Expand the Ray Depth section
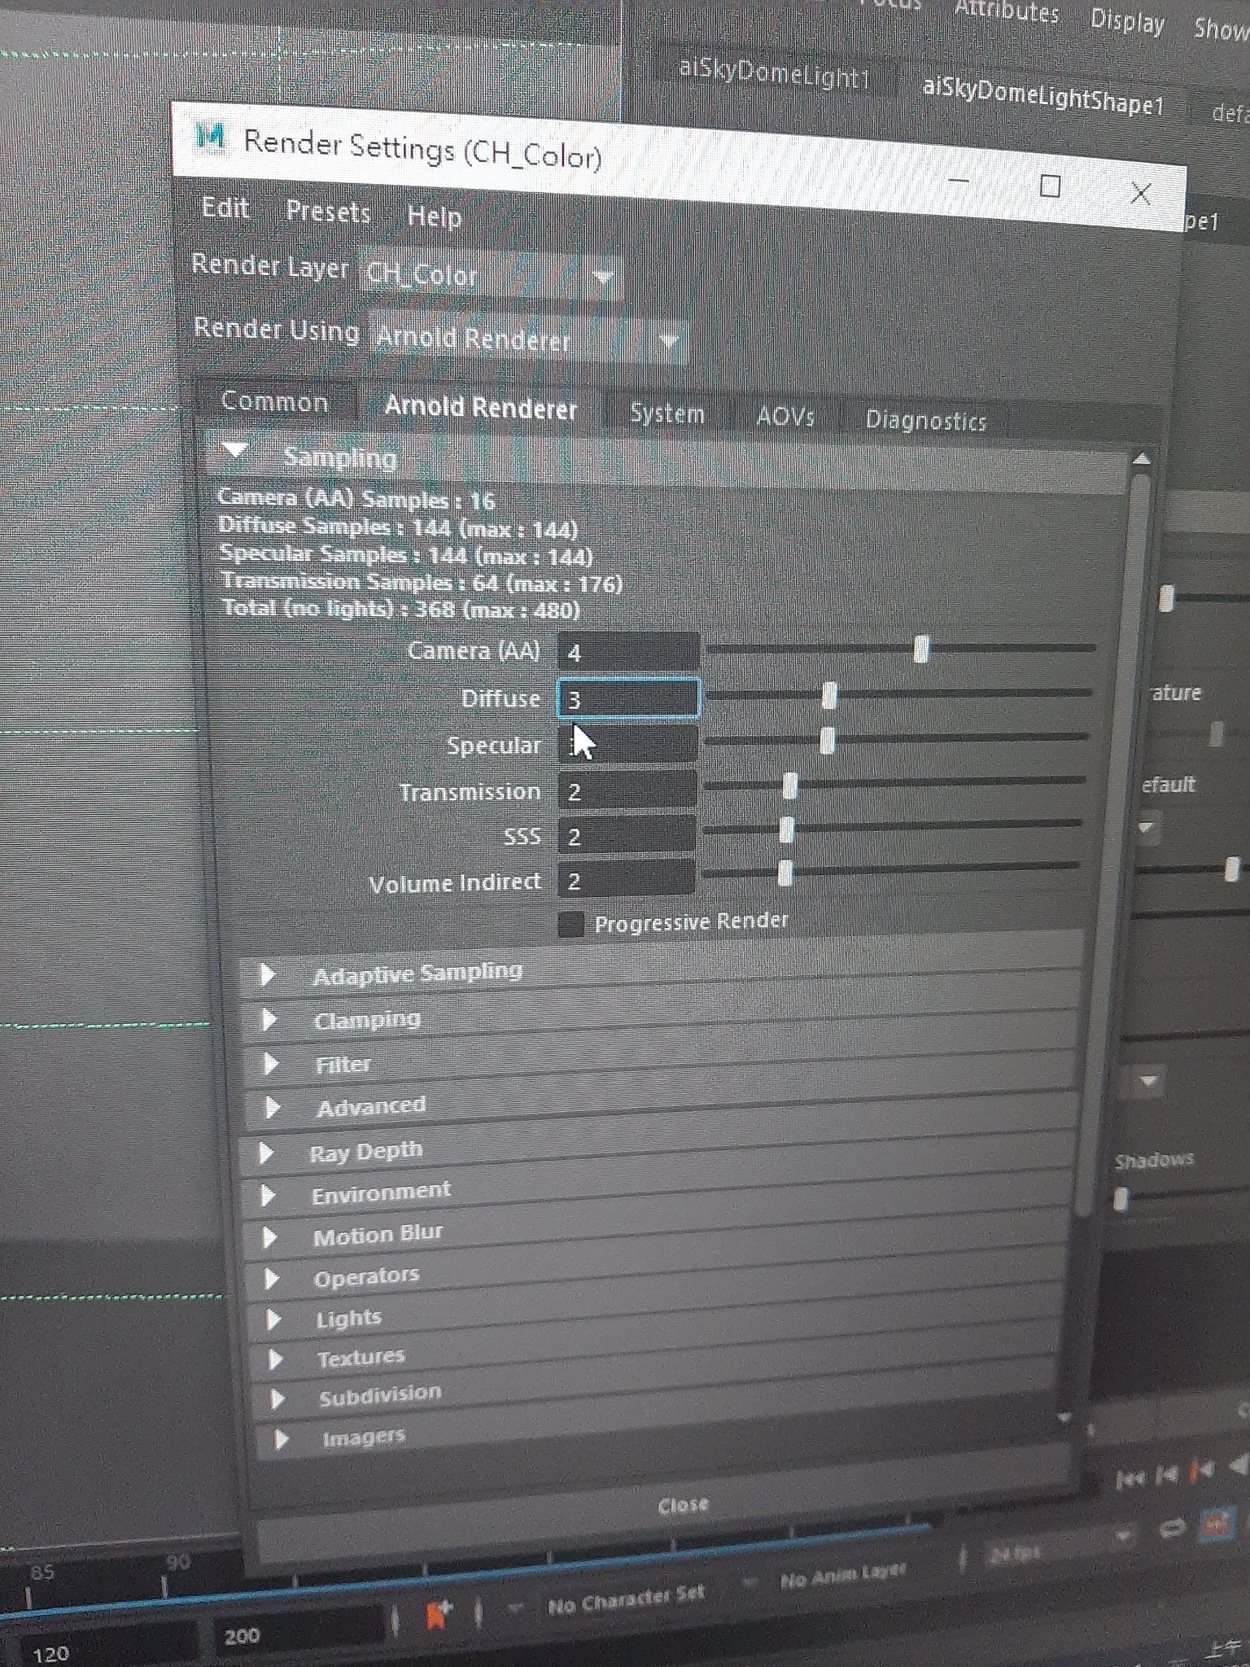The image size is (1250, 1667). pos(265,1153)
